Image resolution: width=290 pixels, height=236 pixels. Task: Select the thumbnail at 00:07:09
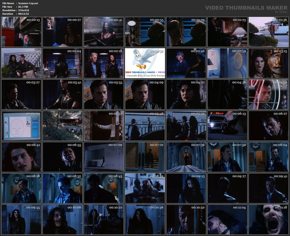[104, 157]
